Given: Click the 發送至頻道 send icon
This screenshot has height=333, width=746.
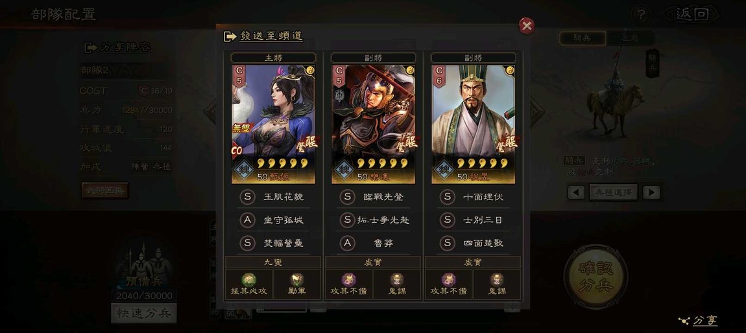Looking at the screenshot, I should click(230, 36).
